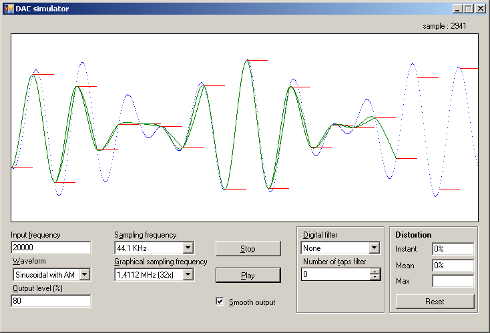The width and height of the screenshot is (490, 333).
Task: Click the Mean distortion value box
Action: pos(453,266)
